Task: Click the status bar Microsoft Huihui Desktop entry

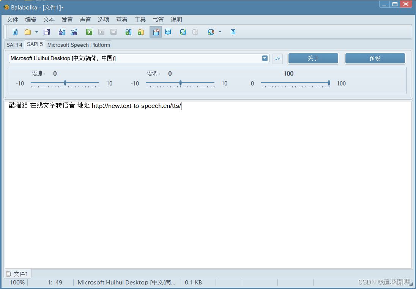Action: pos(126,283)
